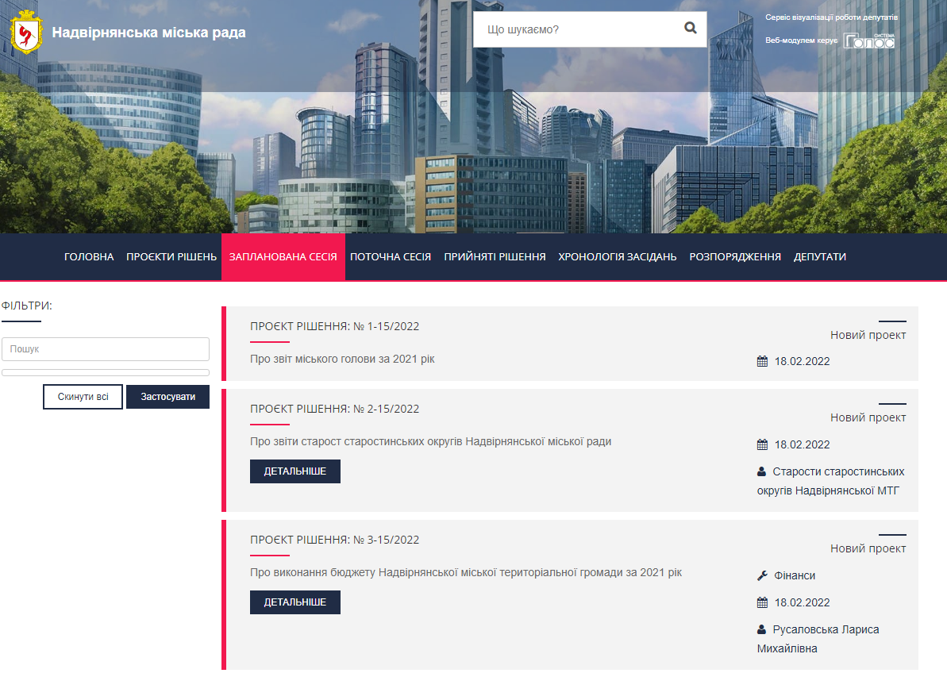Screen dimensions: 947x673
Task: Click person icon beside Русаловська Лариса Михайлівна
Action: pos(762,629)
